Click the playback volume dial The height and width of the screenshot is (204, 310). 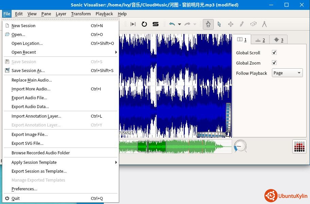(x=241, y=146)
